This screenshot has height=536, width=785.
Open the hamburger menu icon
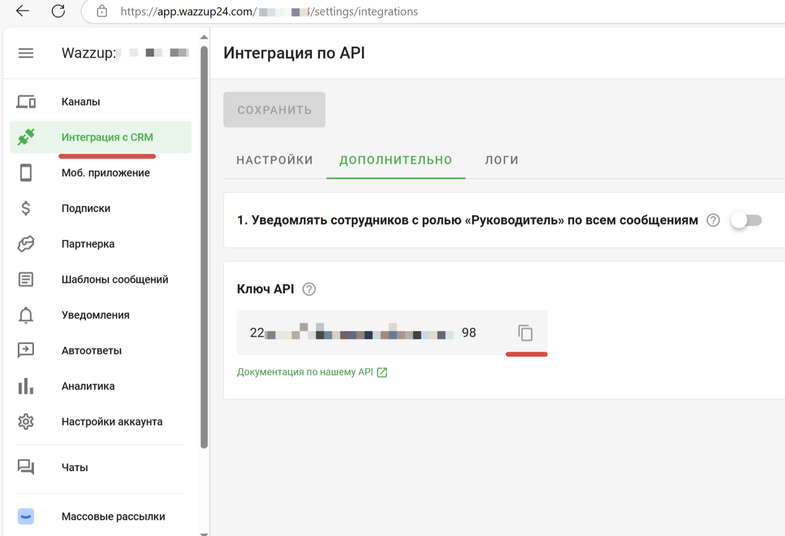click(26, 53)
